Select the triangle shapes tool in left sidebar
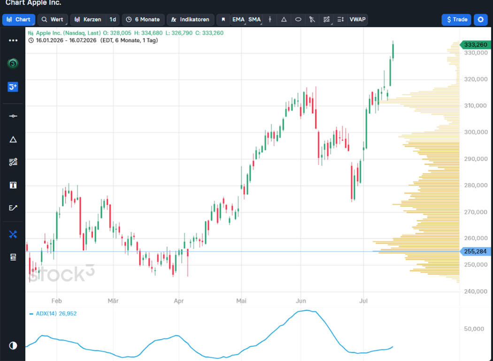Image resolution: width=493 pixels, height=361 pixels. point(13,139)
